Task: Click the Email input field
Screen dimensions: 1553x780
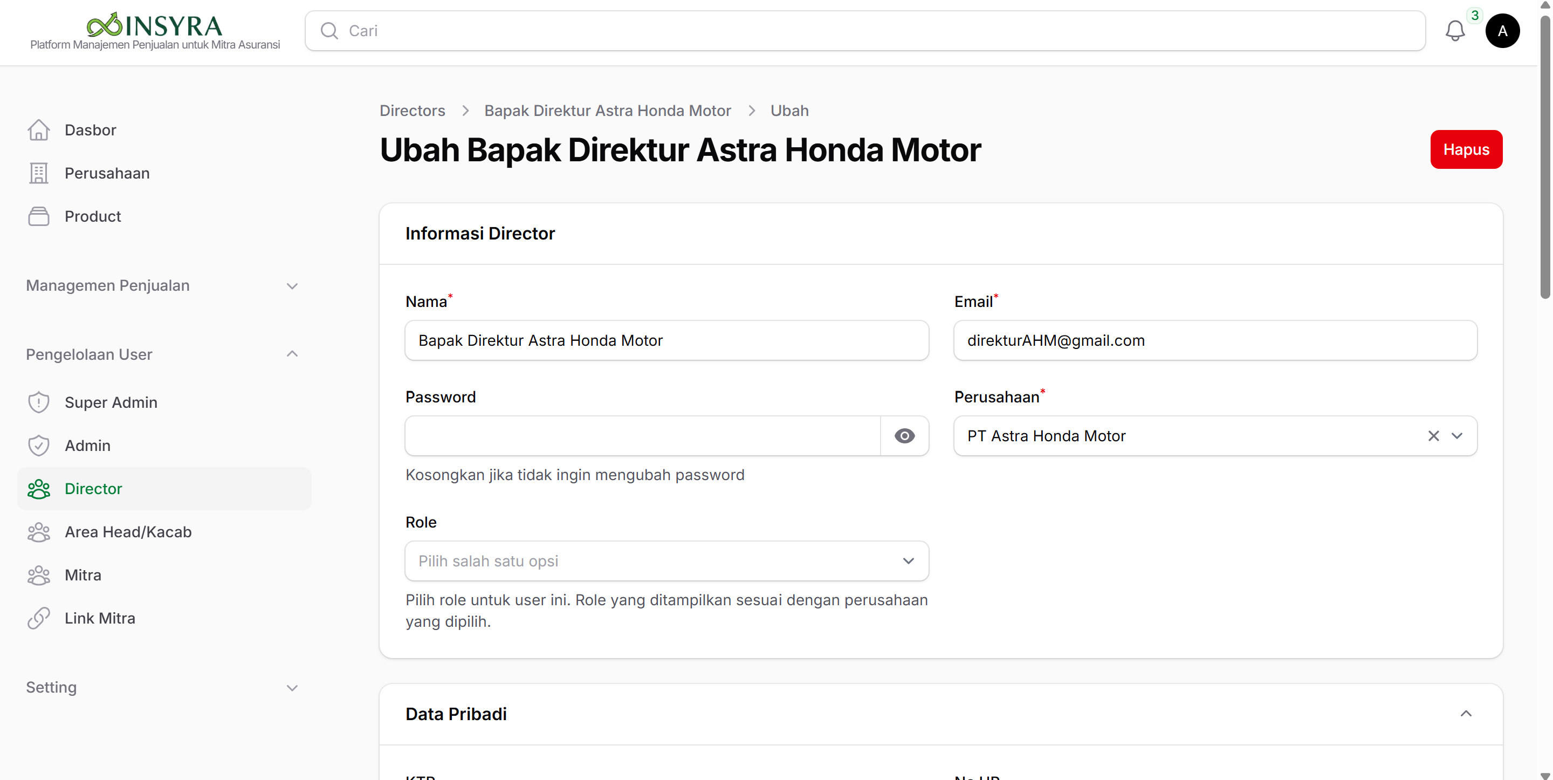Action: (1215, 340)
